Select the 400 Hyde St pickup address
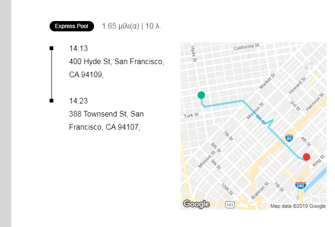 coord(116,68)
